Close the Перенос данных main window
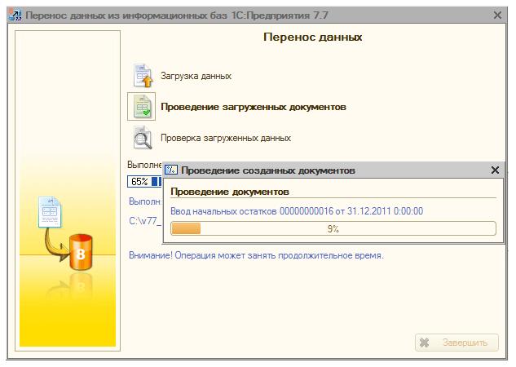This screenshot has width=516, height=367. 497,15
